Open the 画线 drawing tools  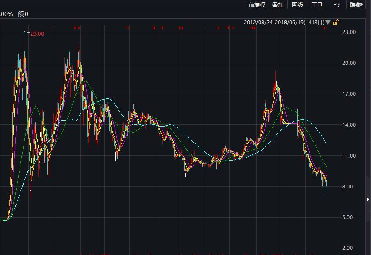(297, 5)
